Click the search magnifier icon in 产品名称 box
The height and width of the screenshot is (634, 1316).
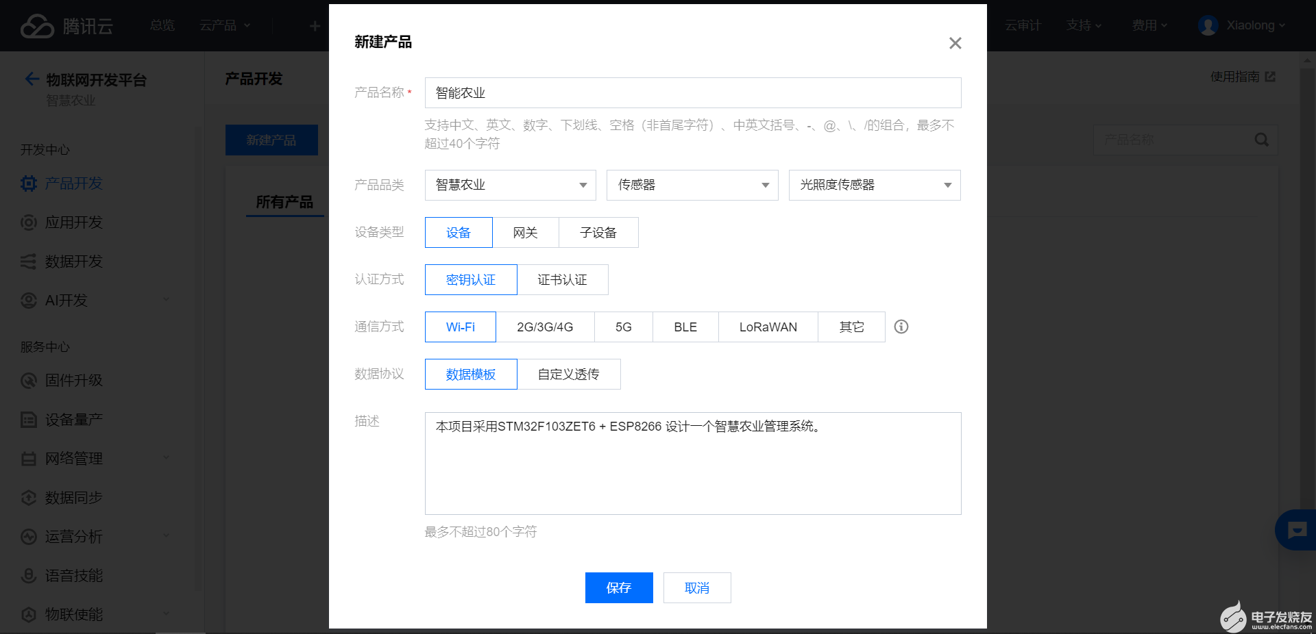(x=1261, y=140)
